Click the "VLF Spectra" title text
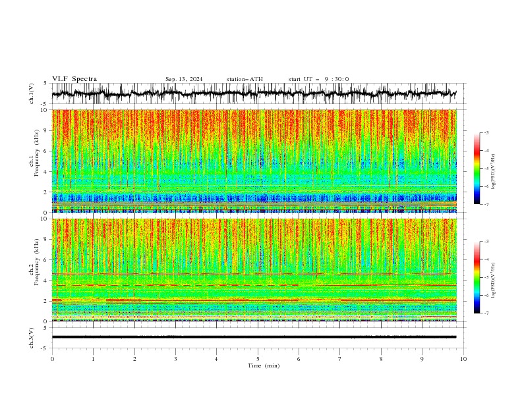The width and height of the screenshot is (522, 403). pyautogui.click(x=74, y=79)
